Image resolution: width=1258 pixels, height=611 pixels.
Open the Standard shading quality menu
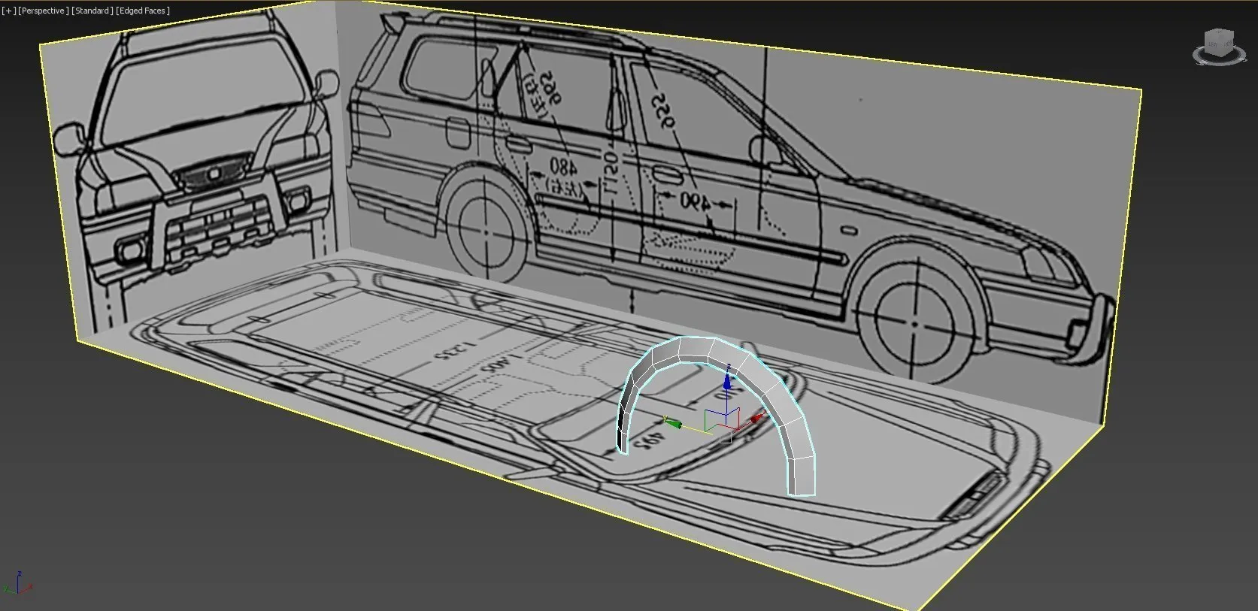pyautogui.click(x=92, y=11)
